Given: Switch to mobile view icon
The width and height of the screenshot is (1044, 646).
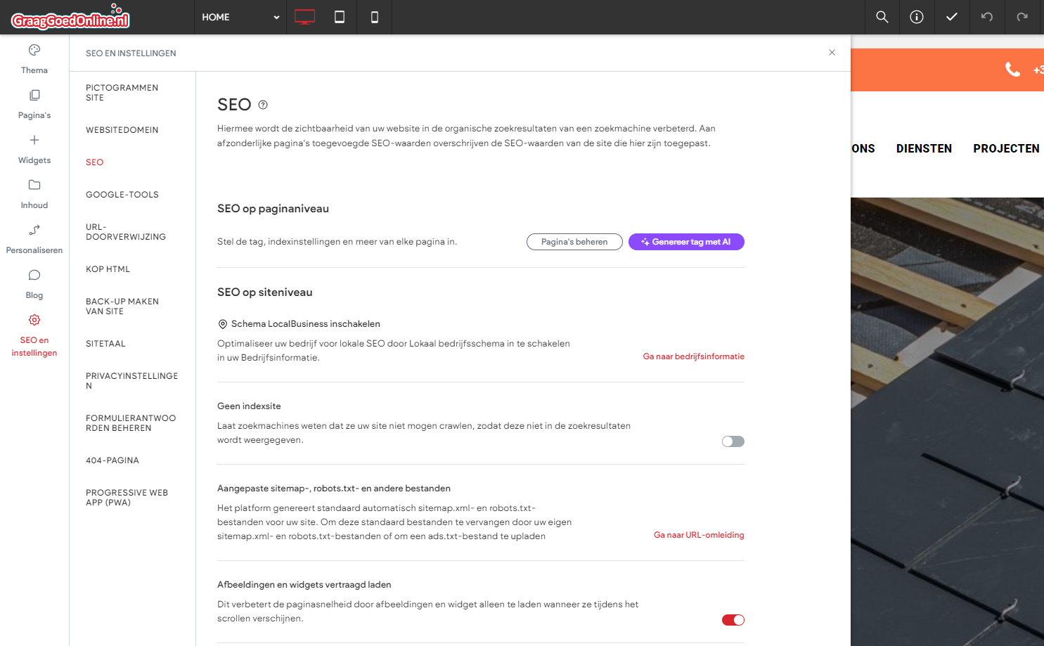Looking at the screenshot, I should click(x=375, y=17).
